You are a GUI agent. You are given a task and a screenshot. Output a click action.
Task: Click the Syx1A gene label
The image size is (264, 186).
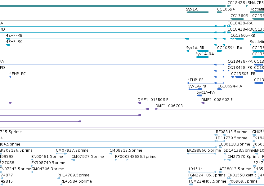(192, 9)
